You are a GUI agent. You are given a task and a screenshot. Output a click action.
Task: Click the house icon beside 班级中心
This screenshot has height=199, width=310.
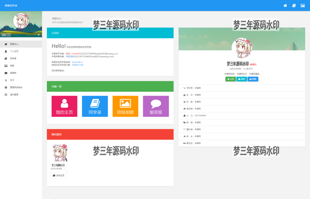6,44
